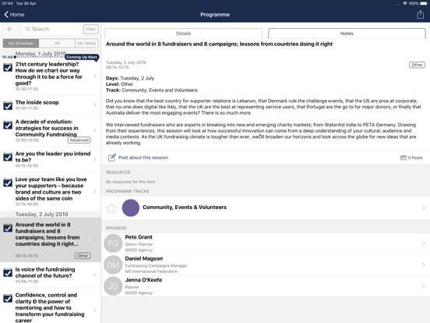
Task: Uncheck Love your team session
Action: click(x=8, y=183)
